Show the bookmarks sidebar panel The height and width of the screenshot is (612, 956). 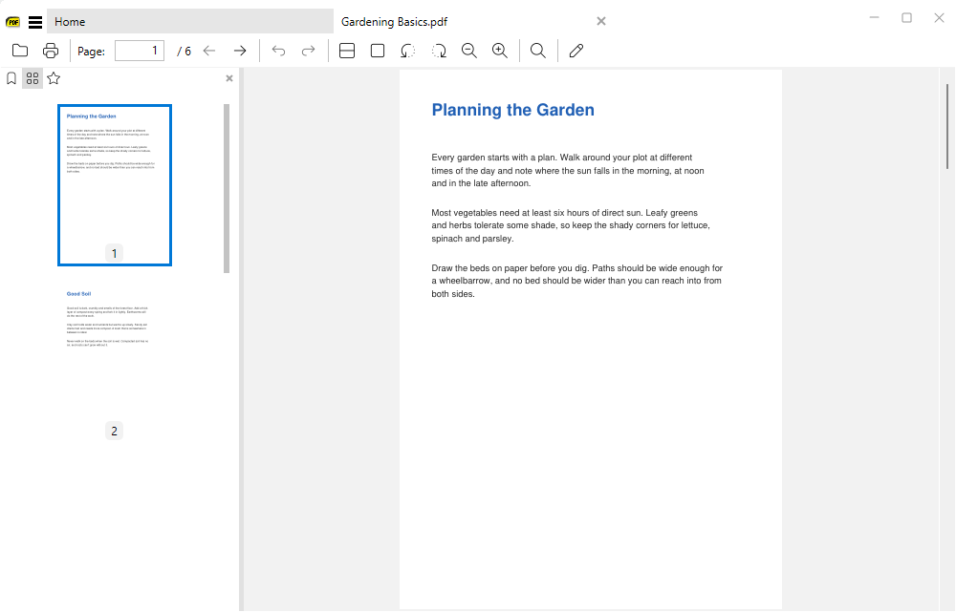(11, 78)
